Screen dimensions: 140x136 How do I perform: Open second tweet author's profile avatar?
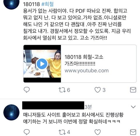[x=11, y=112]
